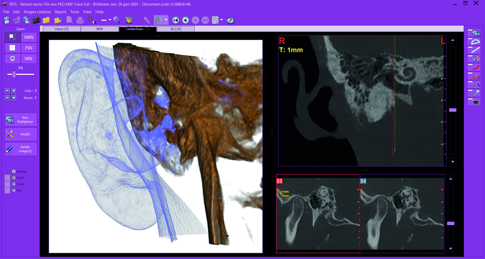The image size is (485, 259).
Task: Tick the Cross checkbox
Action: [14, 184]
